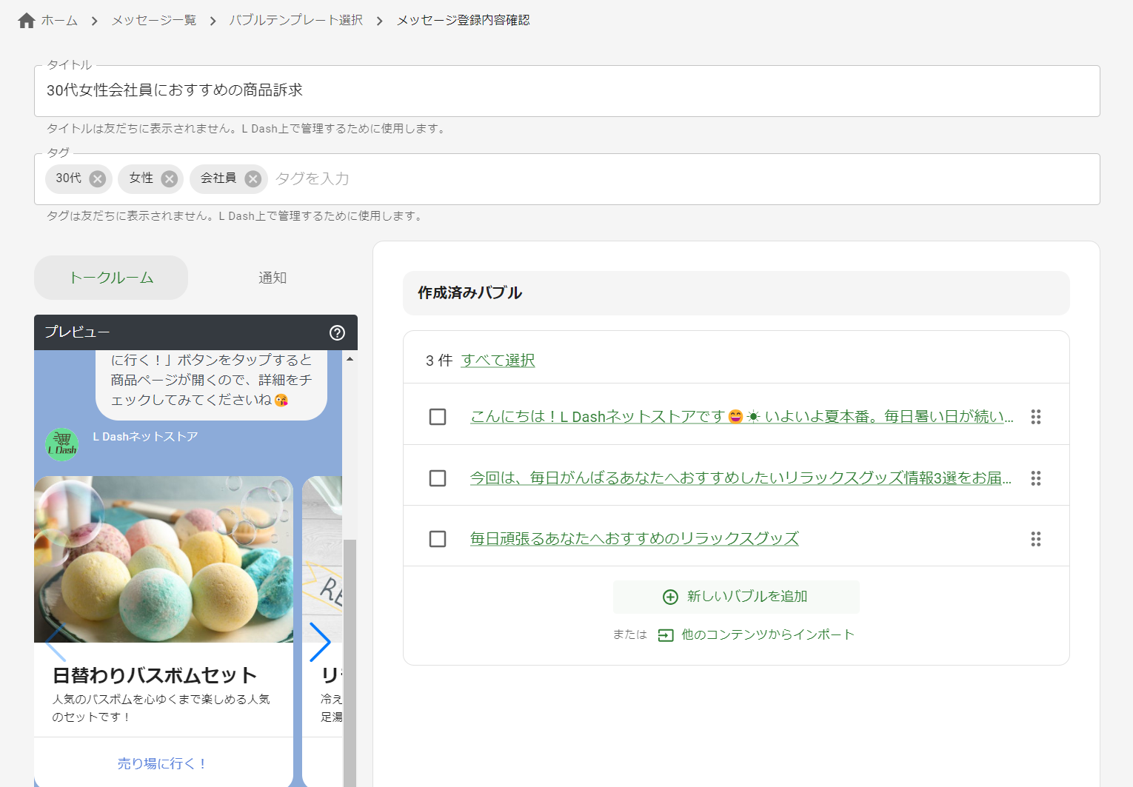
Task: Check the 毎日頑張るあなたへ bubble checkbox
Action: [437, 539]
